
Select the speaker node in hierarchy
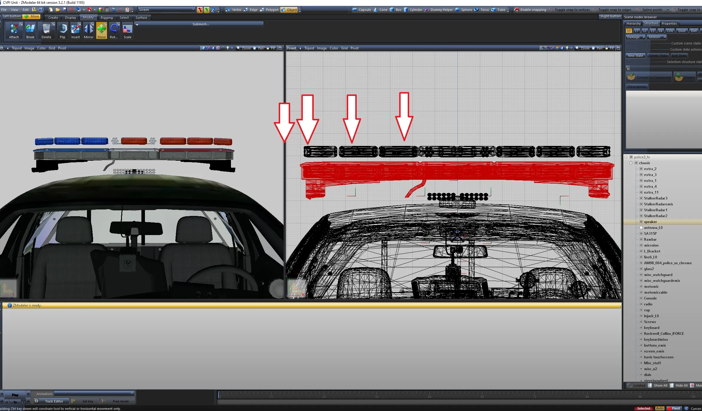point(650,222)
